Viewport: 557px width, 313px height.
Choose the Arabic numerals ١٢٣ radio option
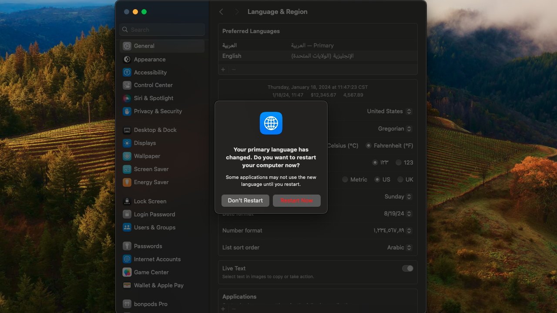[375, 162]
